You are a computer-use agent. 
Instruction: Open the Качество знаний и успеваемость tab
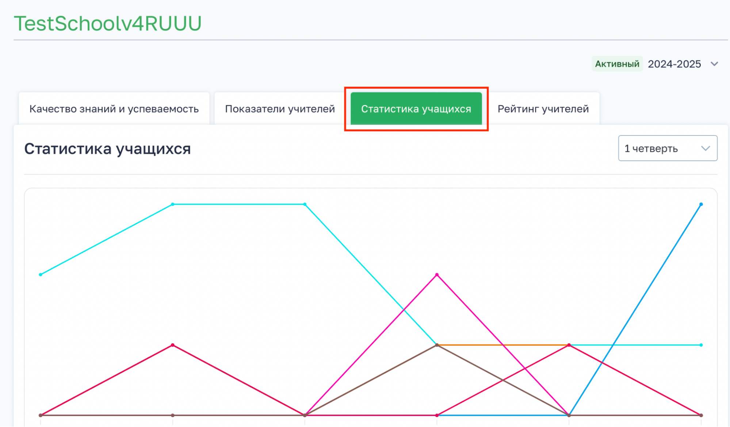(x=114, y=109)
